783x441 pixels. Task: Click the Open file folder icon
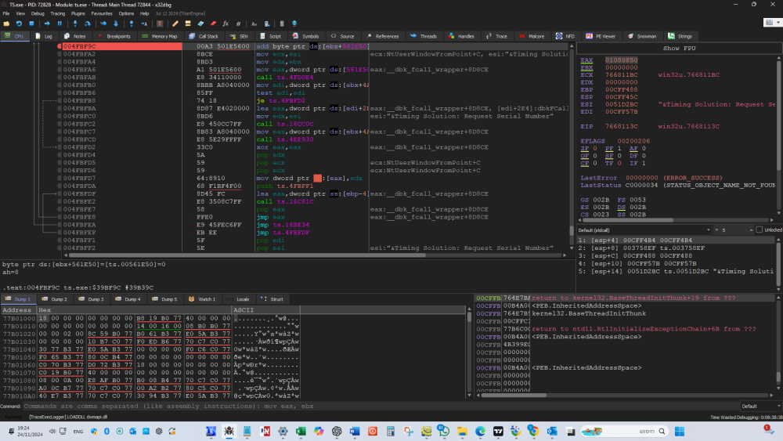(x=7, y=24)
